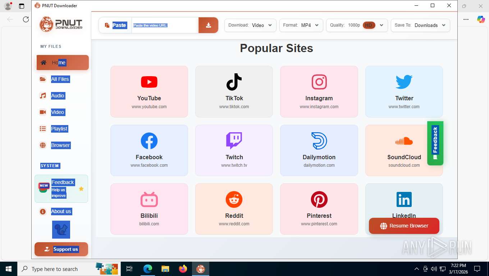Open Copilot in background browser

(481, 19)
